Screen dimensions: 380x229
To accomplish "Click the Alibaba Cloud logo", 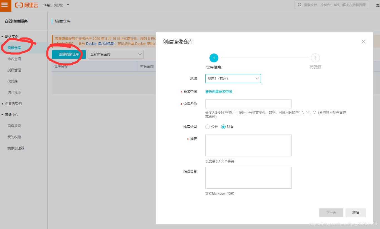I will pyautogui.click(x=26, y=5).
